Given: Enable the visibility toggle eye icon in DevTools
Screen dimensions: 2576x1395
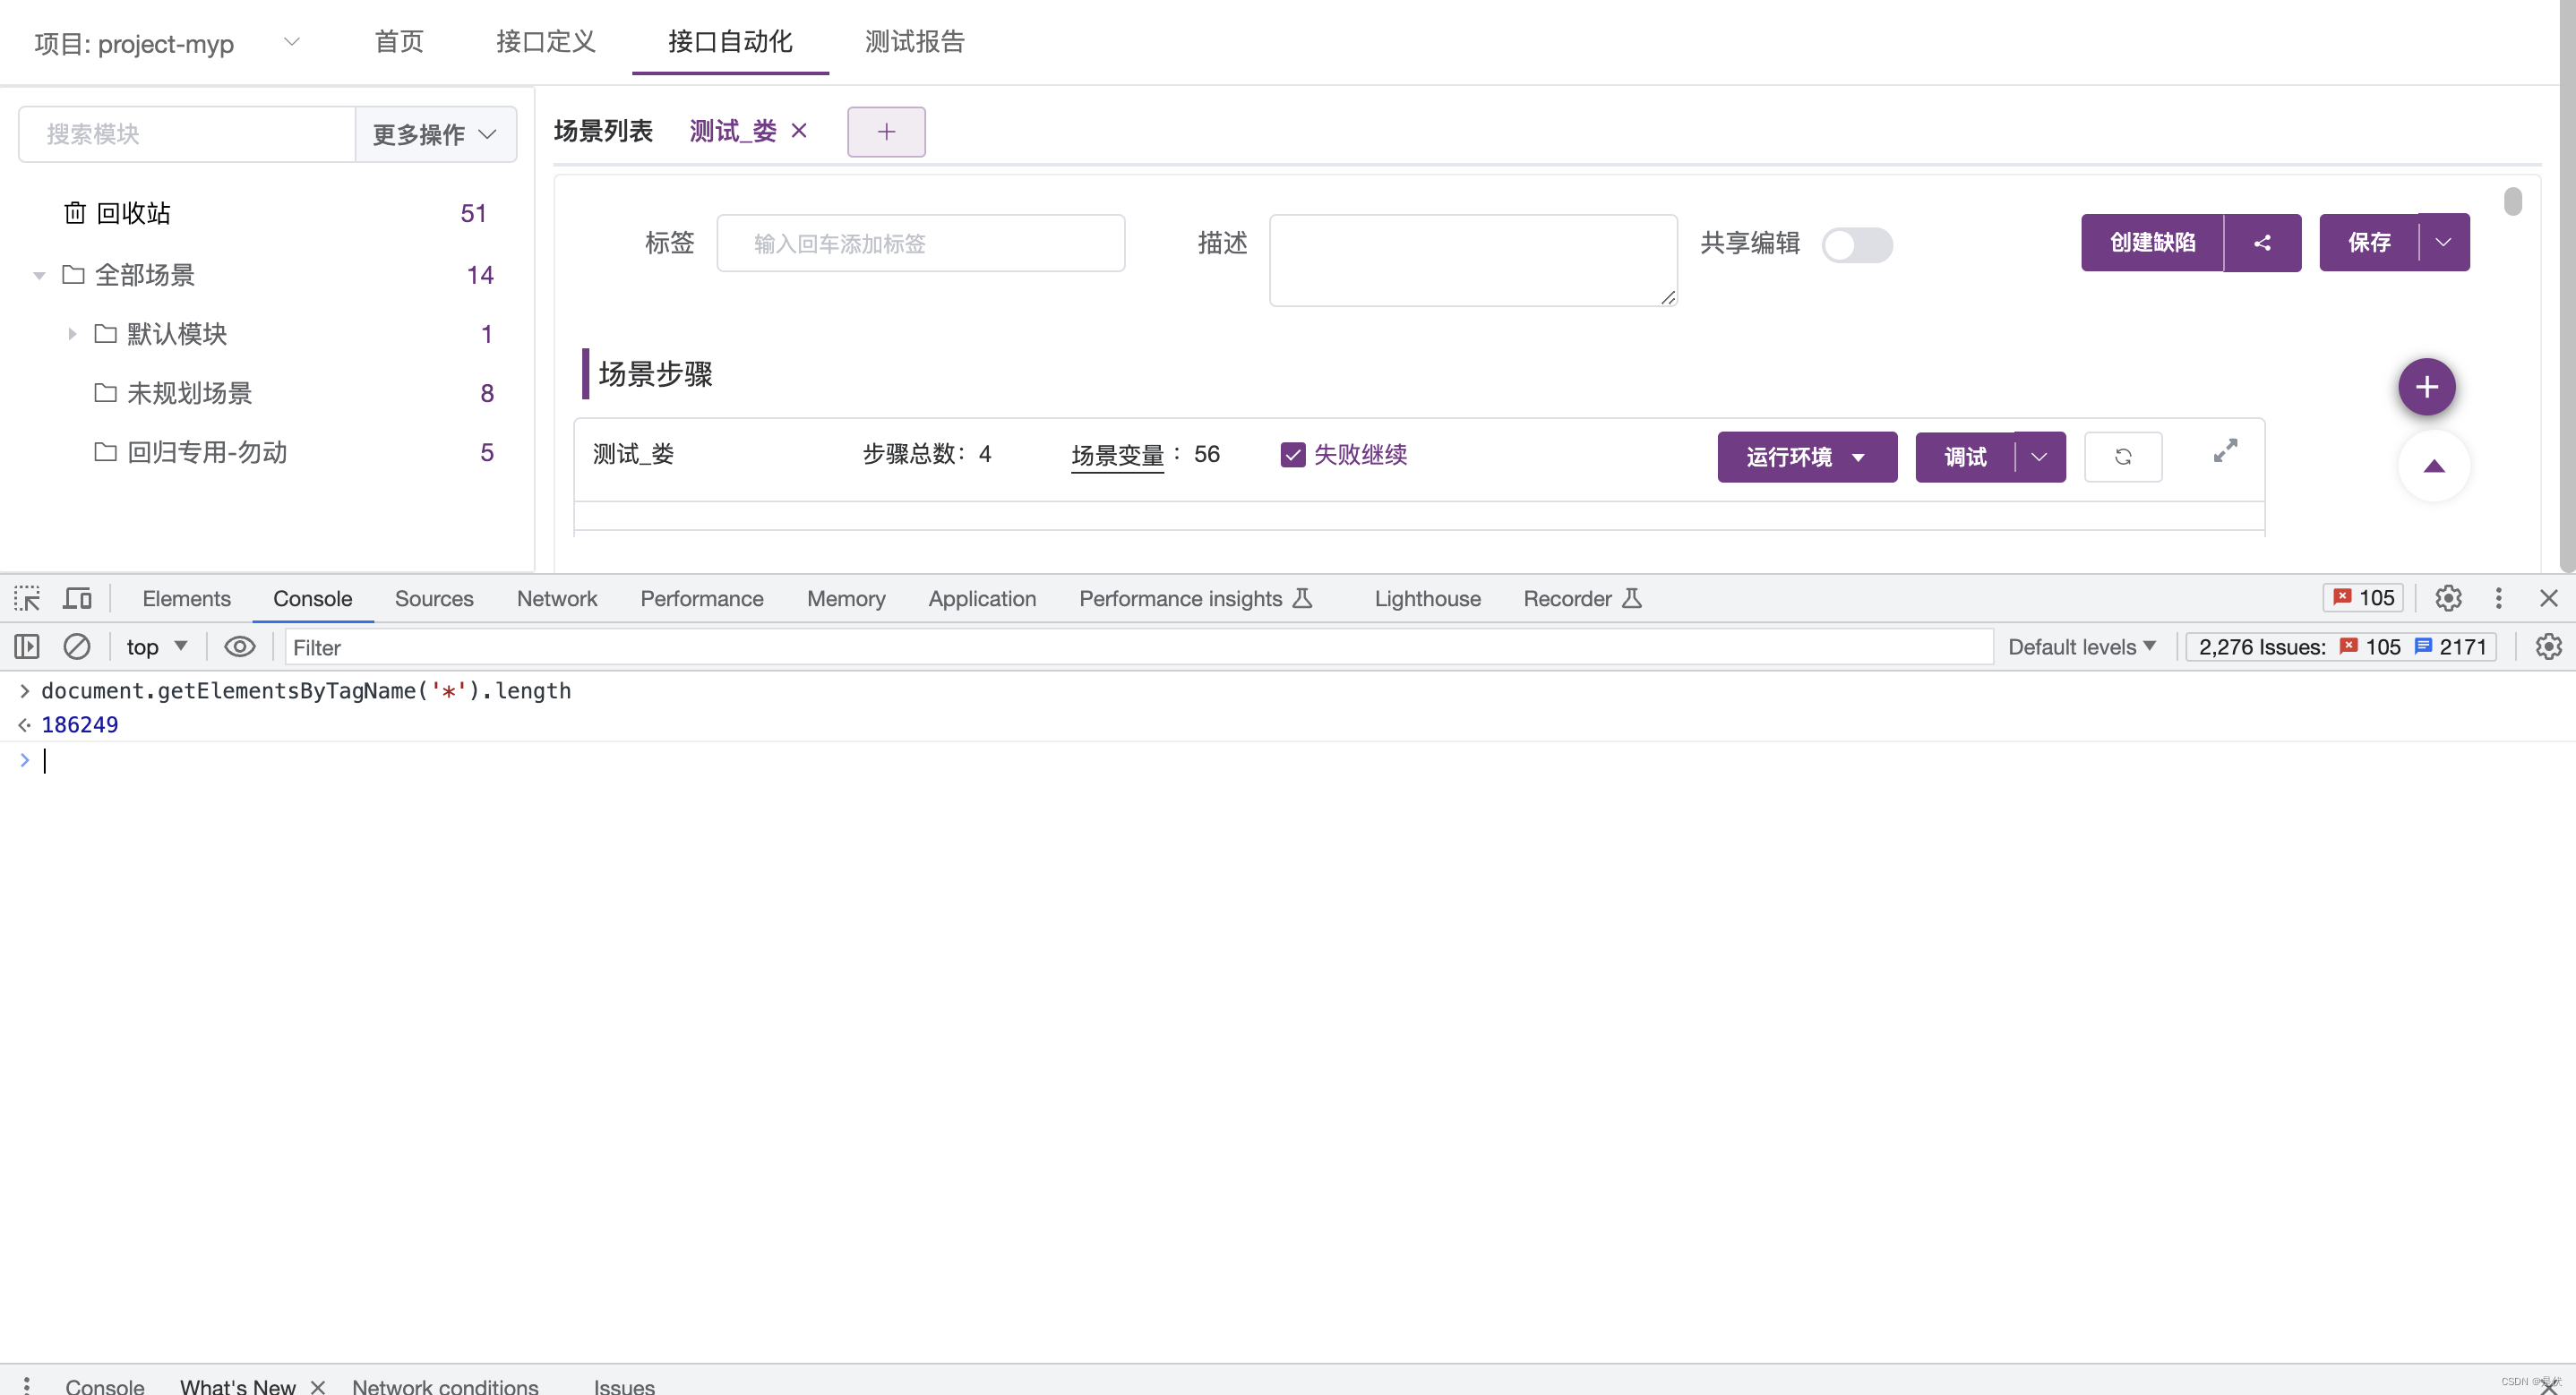Looking at the screenshot, I should [239, 647].
